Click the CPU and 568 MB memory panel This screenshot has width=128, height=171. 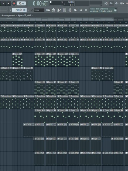point(62,3)
